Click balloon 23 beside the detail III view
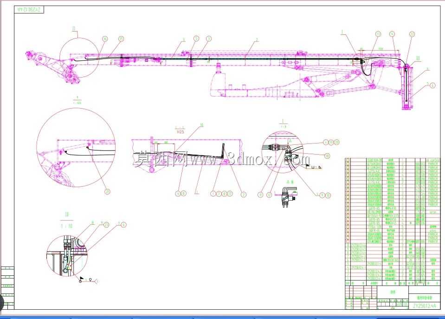The width and height of the screenshot is (445, 319). pyautogui.click(x=106, y=224)
